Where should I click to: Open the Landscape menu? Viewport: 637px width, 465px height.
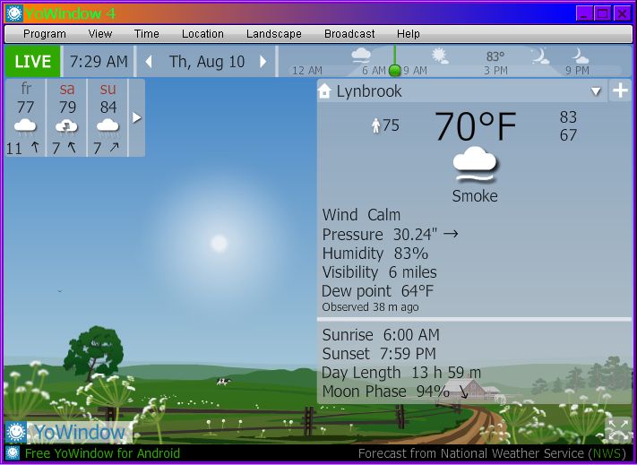tap(274, 34)
